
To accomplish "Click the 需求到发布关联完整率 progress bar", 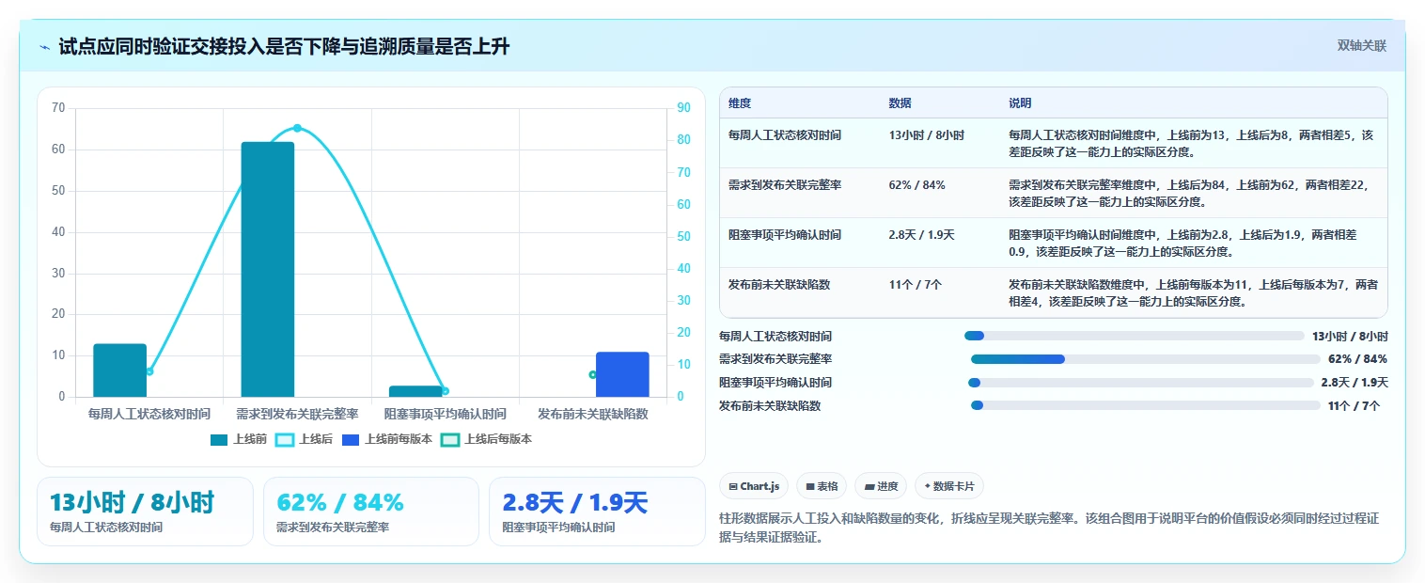I will 1146,359.
